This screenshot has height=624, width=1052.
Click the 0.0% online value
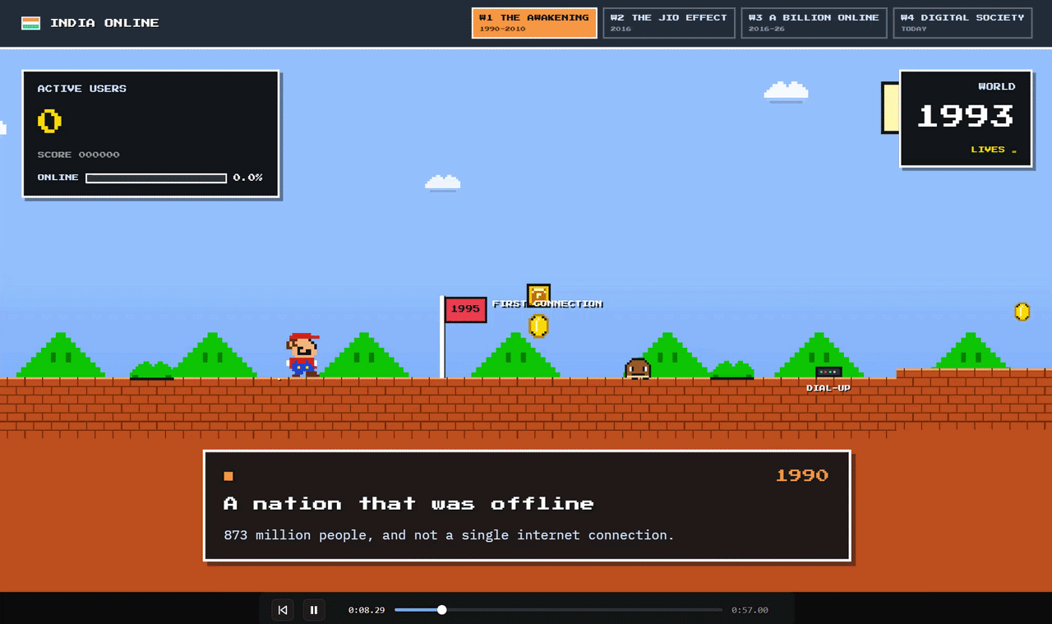pyautogui.click(x=247, y=178)
